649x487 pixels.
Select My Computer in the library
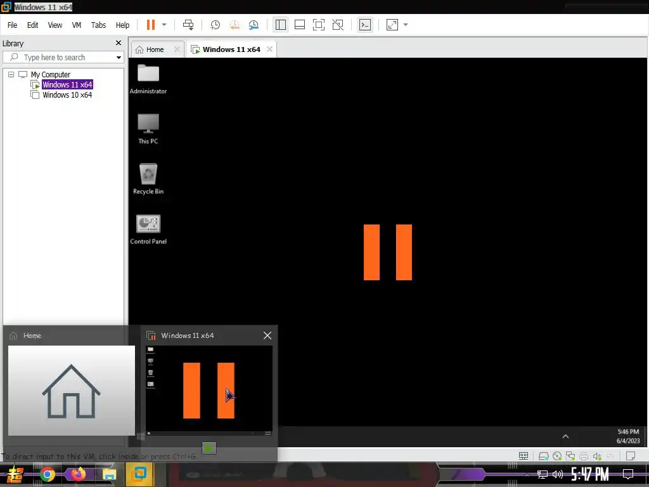(51, 75)
